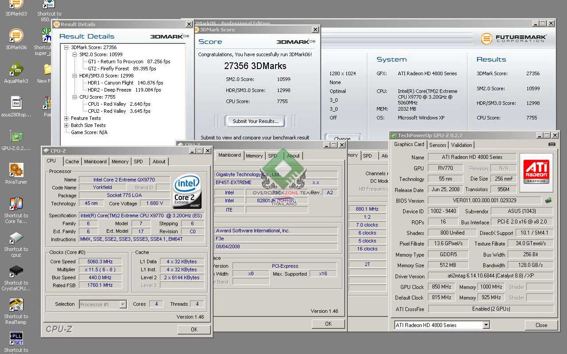The width and height of the screenshot is (567, 354).
Task: Collapse the HDR/SM3.0 Score node
Action: point(75,76)
